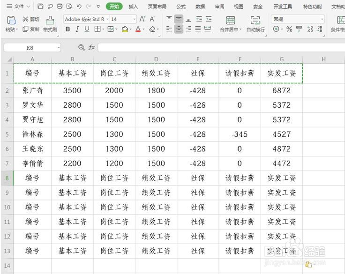The width and height of the screenshot is (345, 274).
Task: Toggle Wrap Text (自动换行)
Action: [255, 24]
